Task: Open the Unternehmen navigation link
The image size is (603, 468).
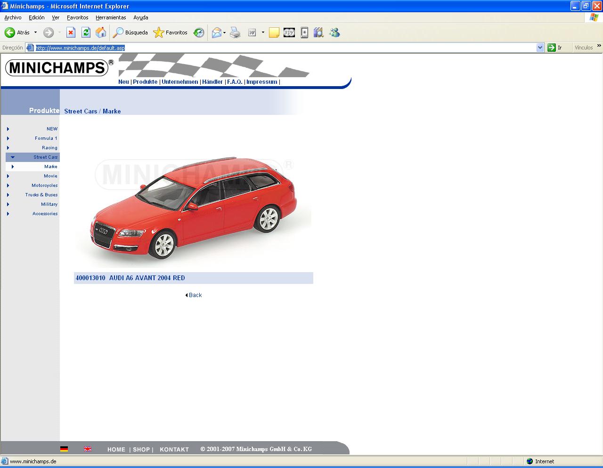Action: 180,82
